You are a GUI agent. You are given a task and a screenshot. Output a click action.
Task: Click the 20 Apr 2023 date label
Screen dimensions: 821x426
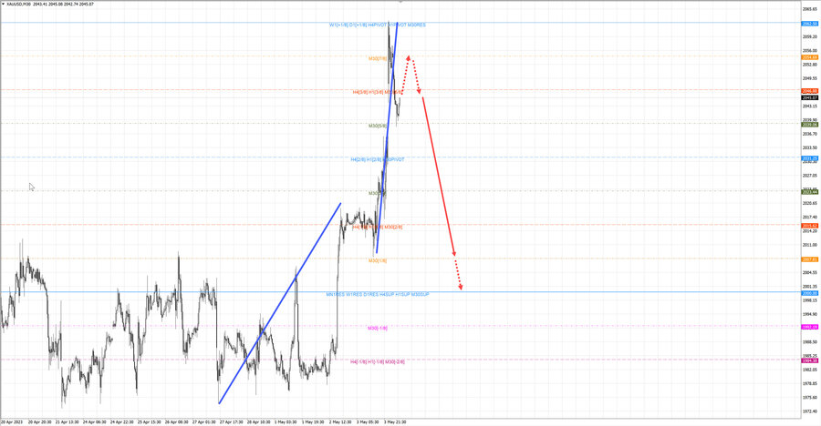click(12, 421)
